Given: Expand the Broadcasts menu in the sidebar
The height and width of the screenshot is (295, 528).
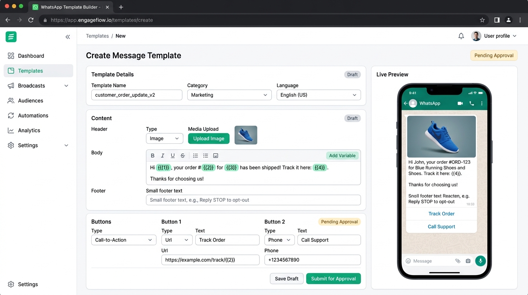Looking at the screenshot, I should click(x=38, y=86).
